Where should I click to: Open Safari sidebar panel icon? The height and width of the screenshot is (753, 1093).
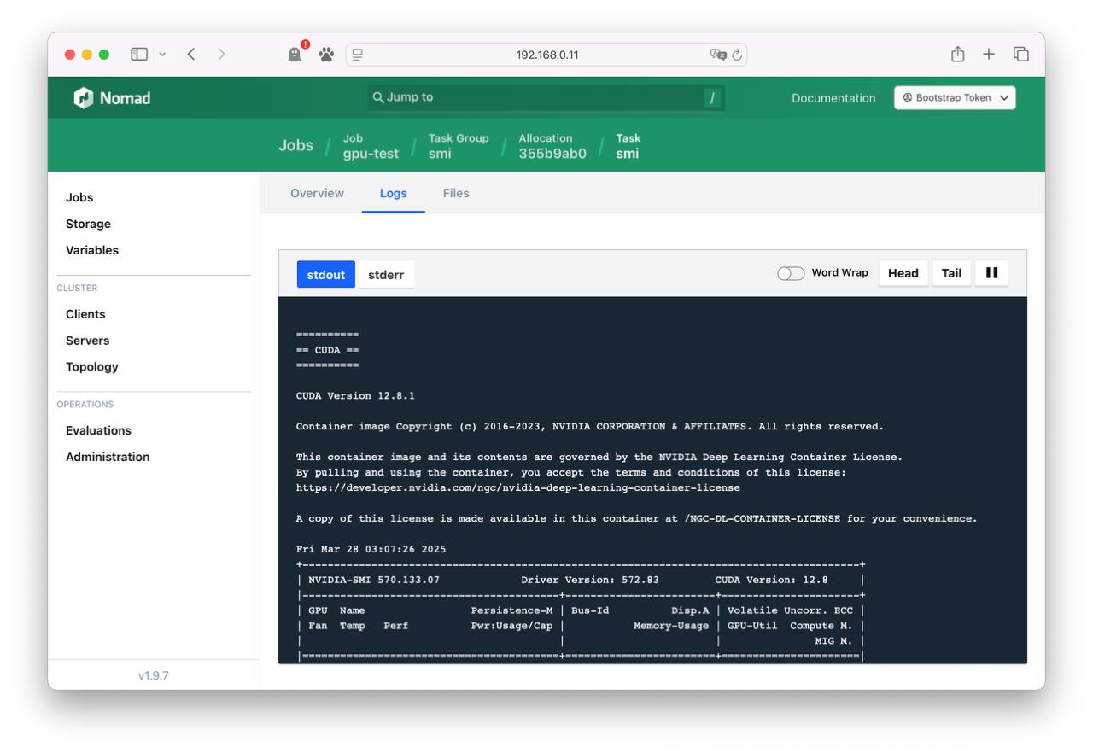(x=139, y=55)
